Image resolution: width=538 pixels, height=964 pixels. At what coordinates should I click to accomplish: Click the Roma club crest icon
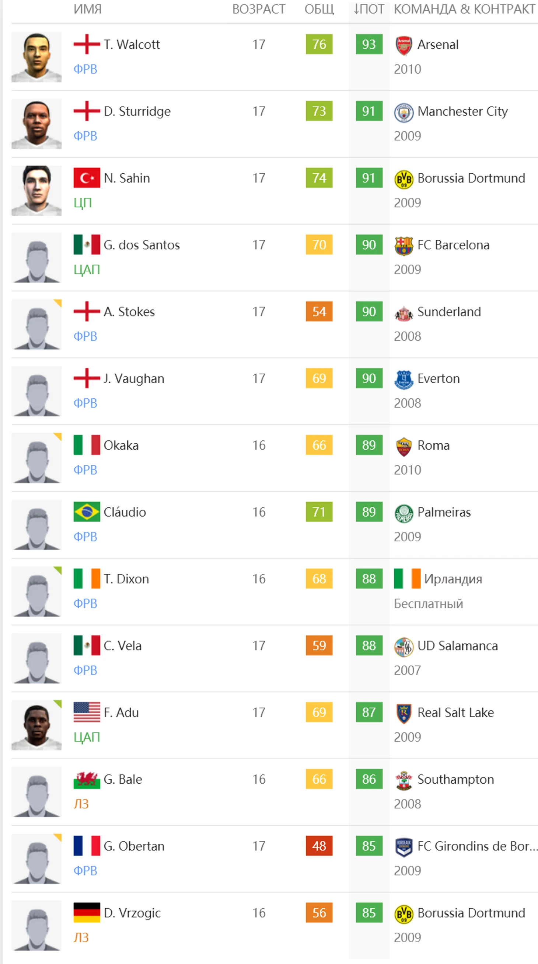[404, 447]
